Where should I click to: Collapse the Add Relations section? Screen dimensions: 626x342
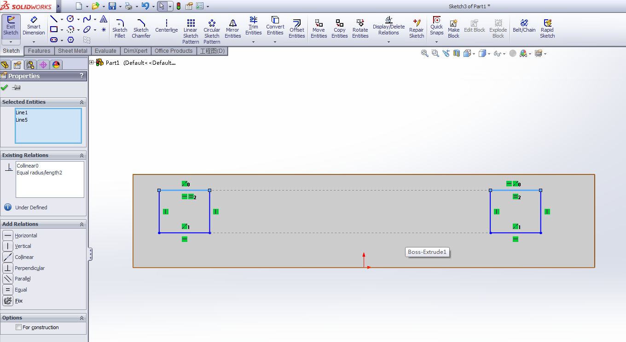(x=81, y=224)
